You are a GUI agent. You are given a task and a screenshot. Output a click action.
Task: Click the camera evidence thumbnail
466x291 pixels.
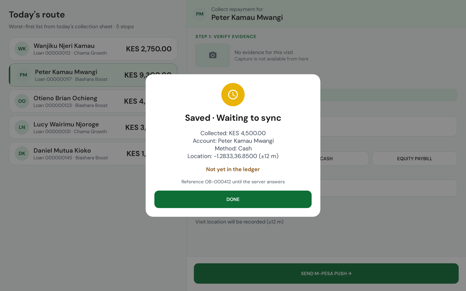pos(213,55)
